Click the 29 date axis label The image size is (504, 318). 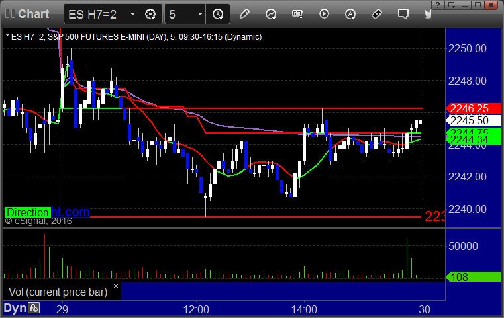coord(62,309)
